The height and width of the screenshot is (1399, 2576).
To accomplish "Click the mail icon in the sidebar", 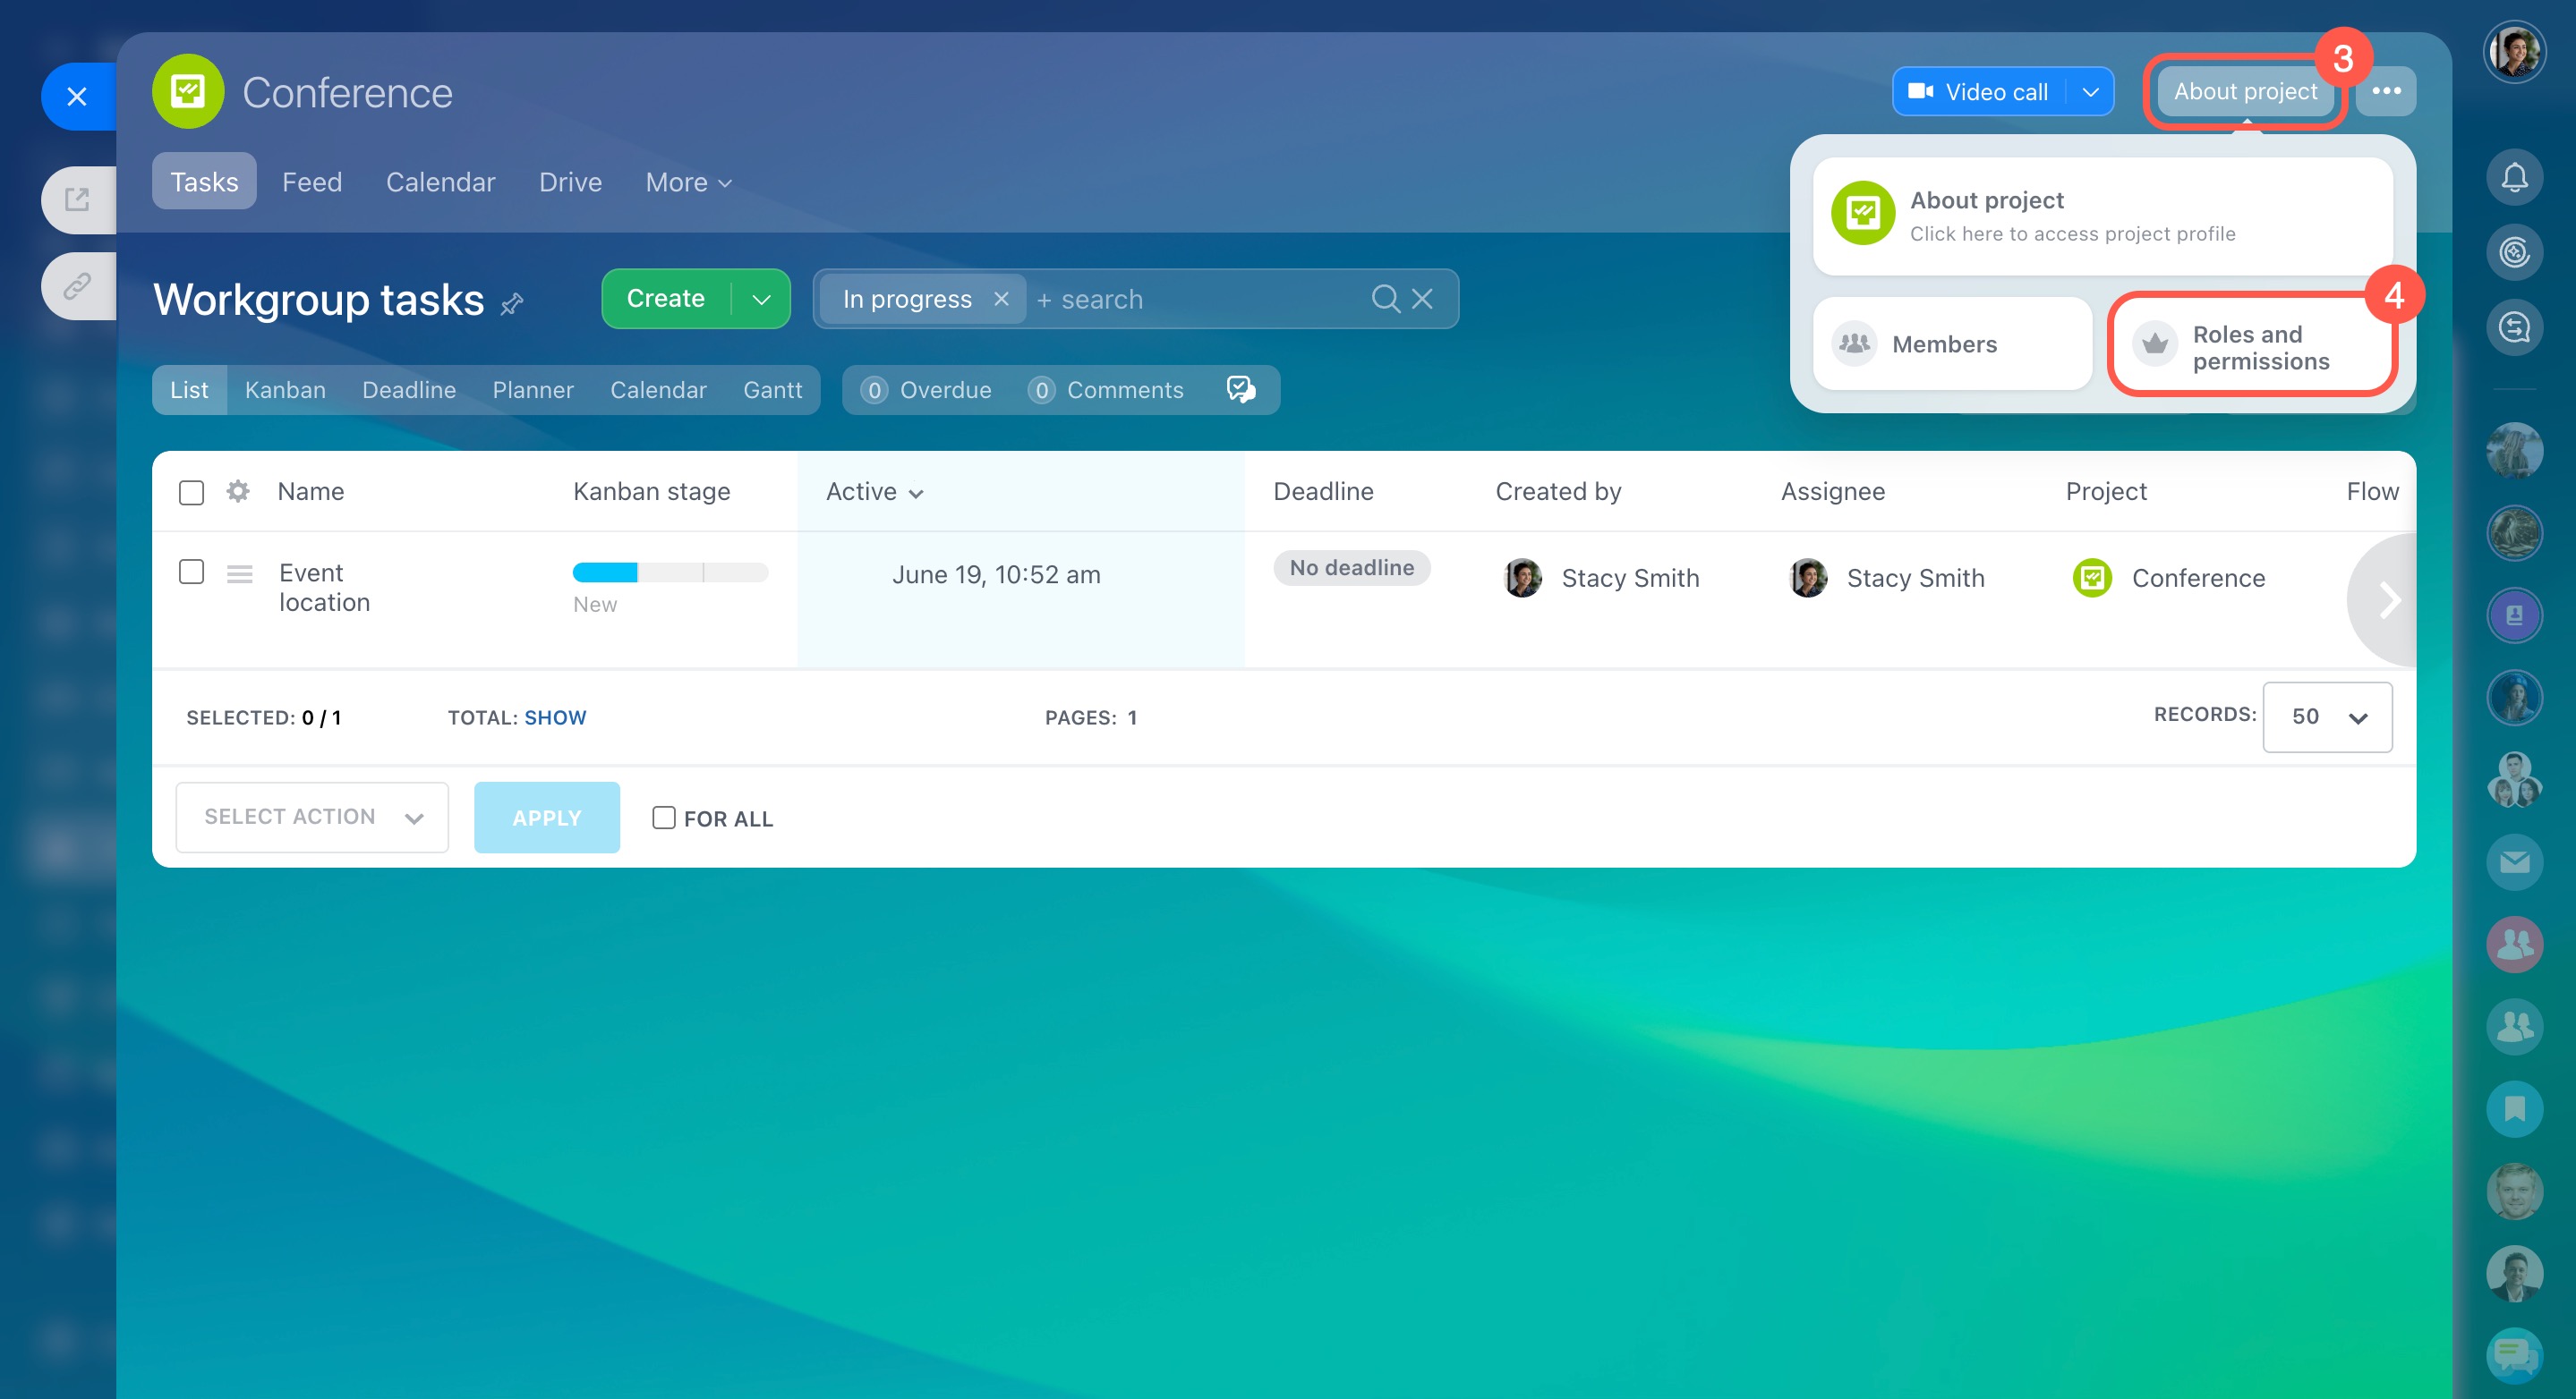I will (x=2513, y=861).
